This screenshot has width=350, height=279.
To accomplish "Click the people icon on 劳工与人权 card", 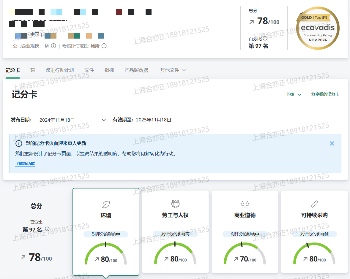I will (175, 204).
